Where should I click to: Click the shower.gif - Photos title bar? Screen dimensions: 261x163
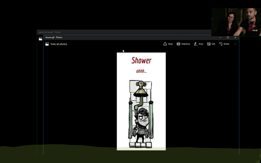point(127,37)
